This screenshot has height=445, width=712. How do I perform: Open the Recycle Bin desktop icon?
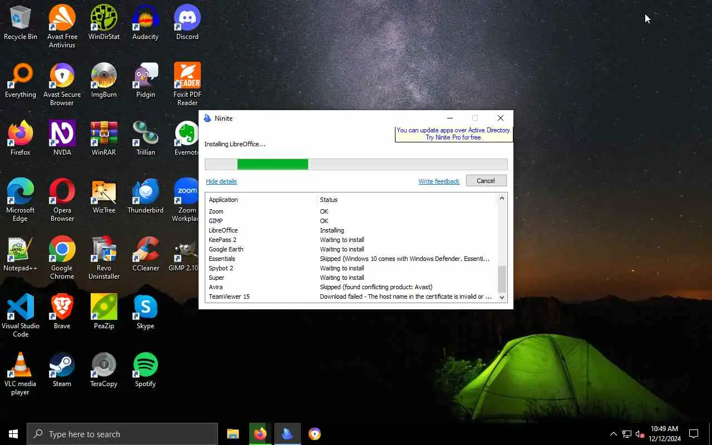tap(21, 23)
